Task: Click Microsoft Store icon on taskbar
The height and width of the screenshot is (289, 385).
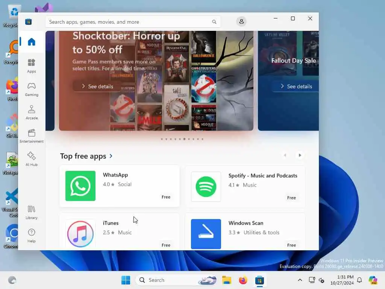Action: tap(259, 280)
